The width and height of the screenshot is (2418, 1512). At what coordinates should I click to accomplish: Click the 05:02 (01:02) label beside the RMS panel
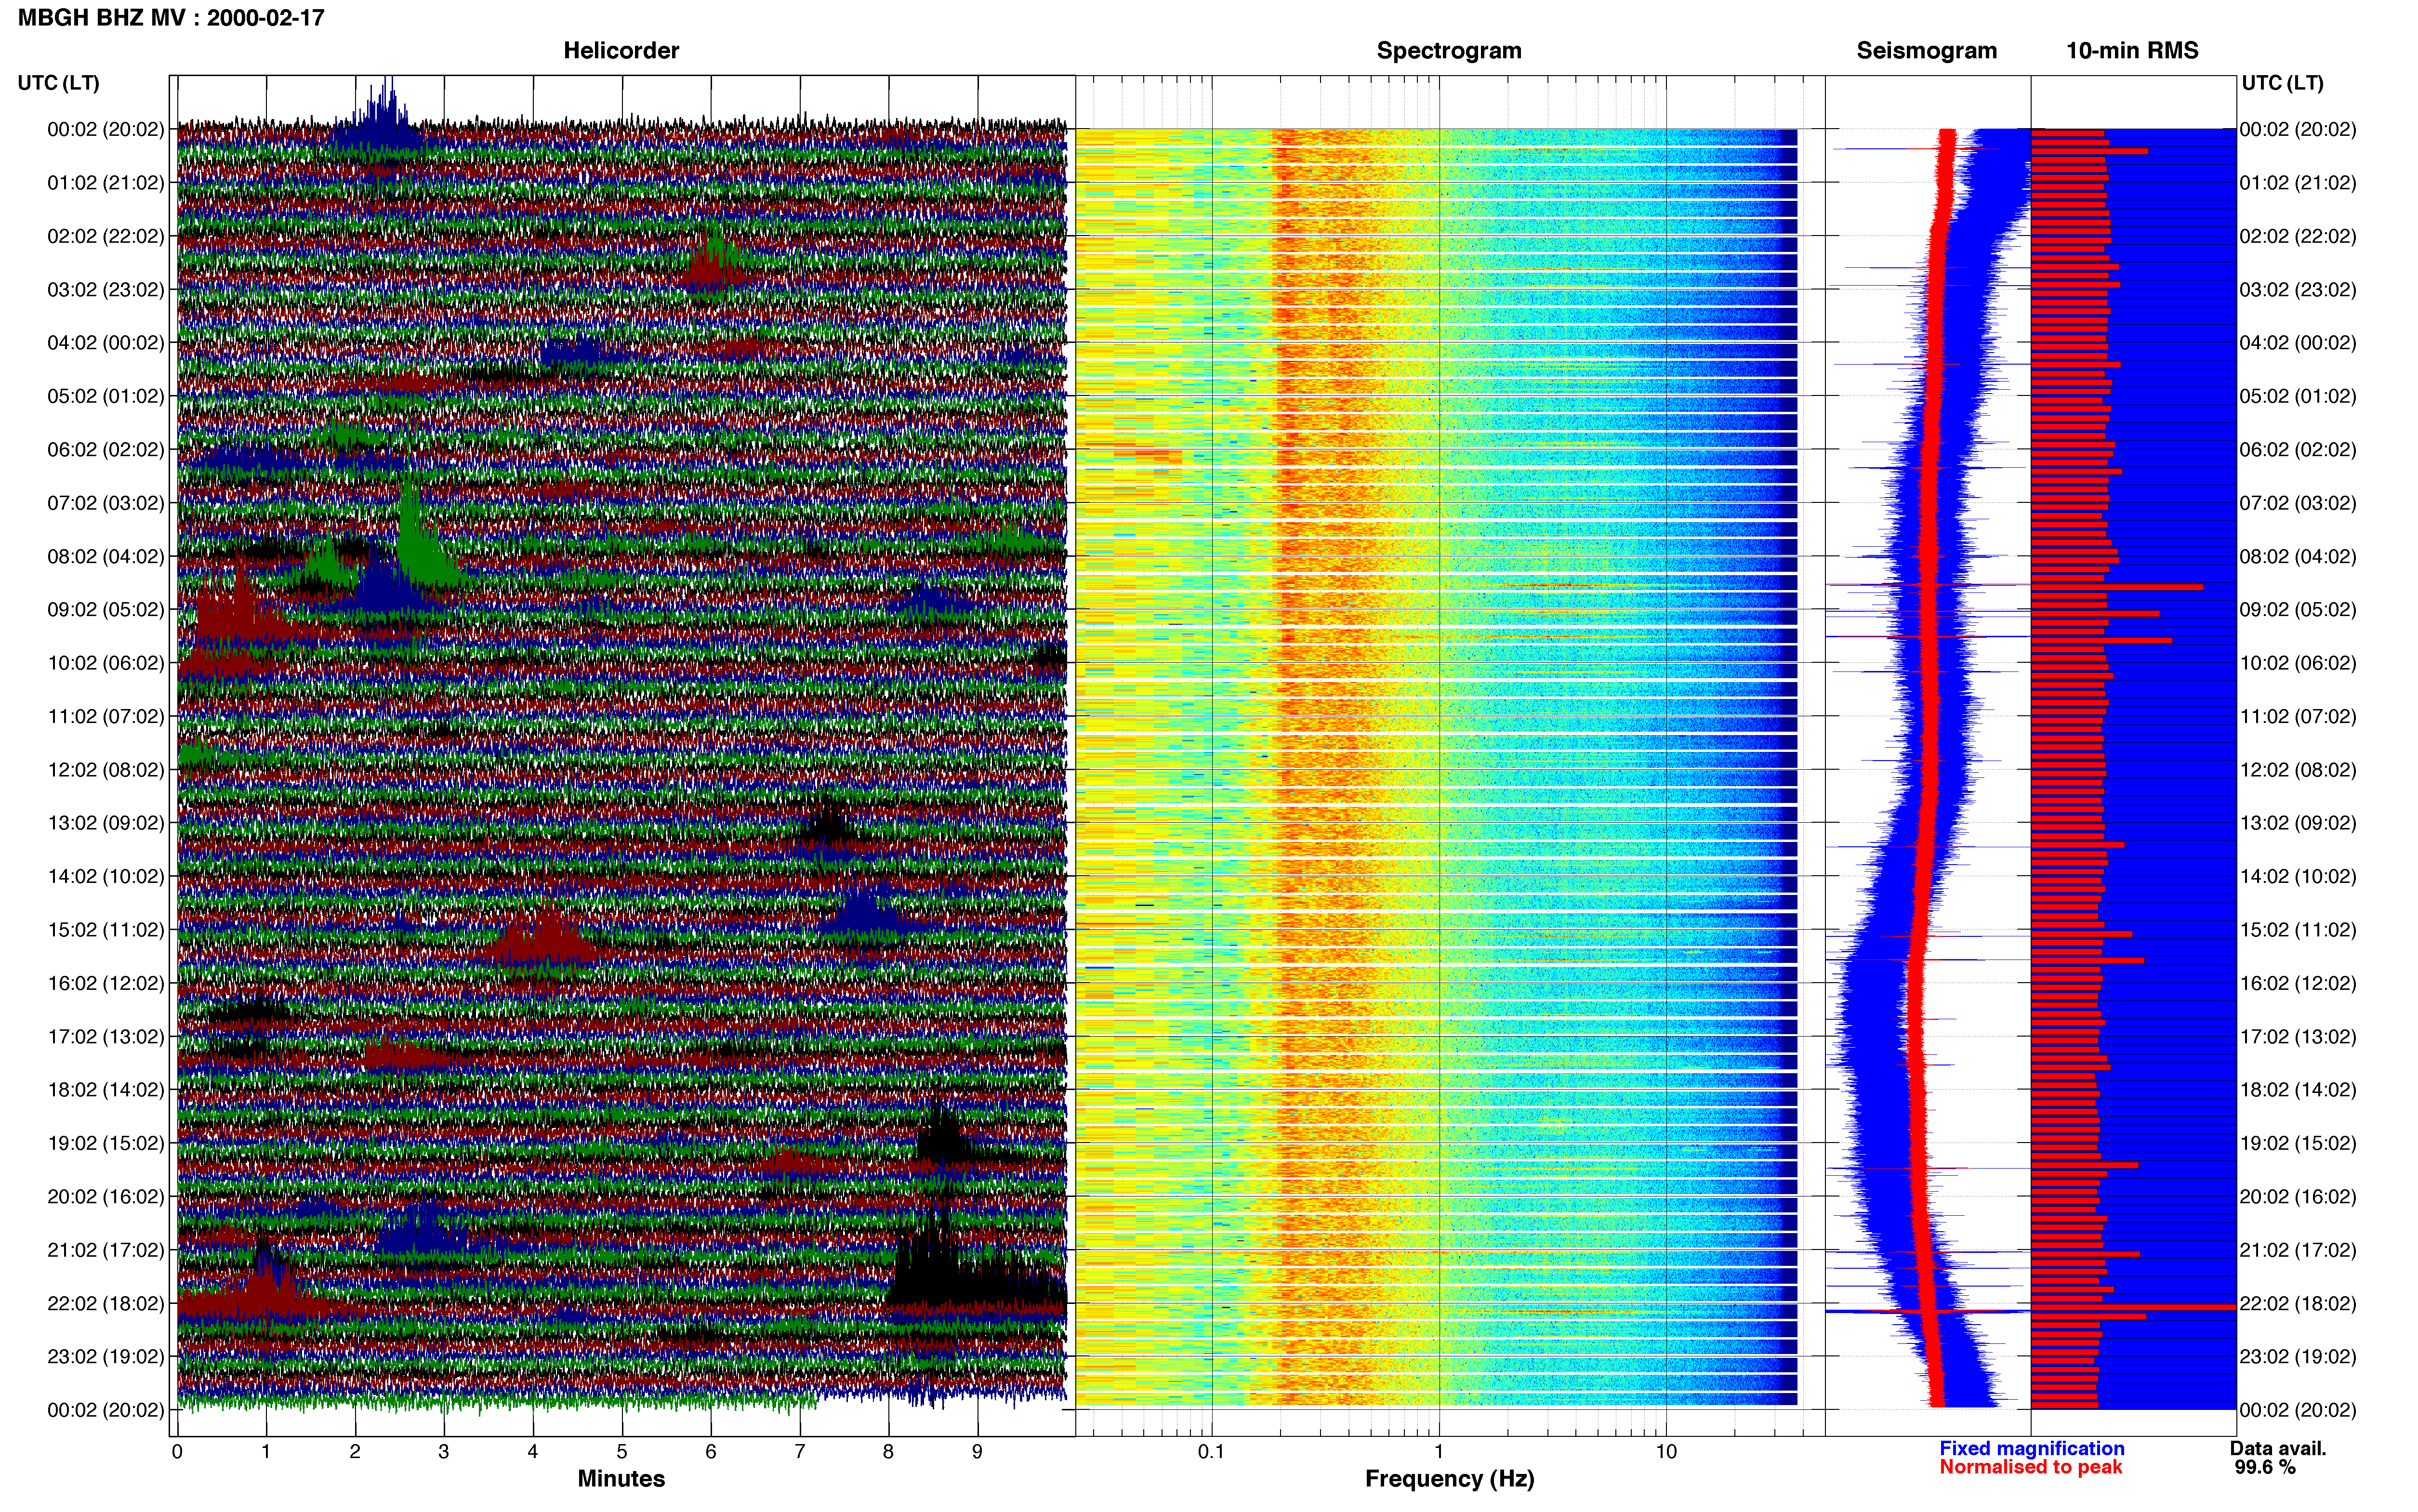pos(2298,396)
